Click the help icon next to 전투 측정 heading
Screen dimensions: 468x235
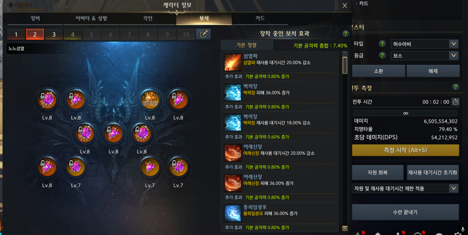coord(456,87)
